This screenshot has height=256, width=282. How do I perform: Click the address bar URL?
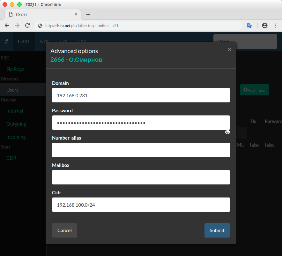[x=82, y=26]
